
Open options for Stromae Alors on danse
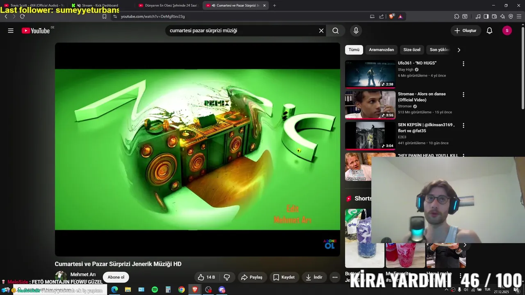[463, 95]
